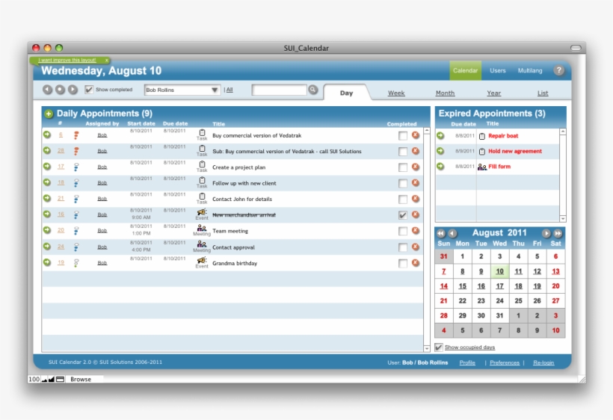Click the Re-login link
Image resolution: width=613 pixels, height=420 pixels.
(543, 362)
